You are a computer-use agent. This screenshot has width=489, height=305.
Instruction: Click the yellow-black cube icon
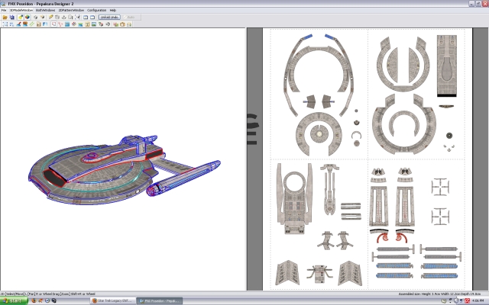(43, 17)
